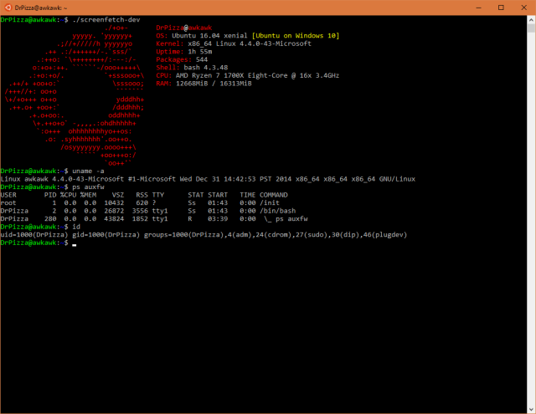The image size is (536, 414).
Task: Click the scrollbar up arrow
Action: (531, 20)
